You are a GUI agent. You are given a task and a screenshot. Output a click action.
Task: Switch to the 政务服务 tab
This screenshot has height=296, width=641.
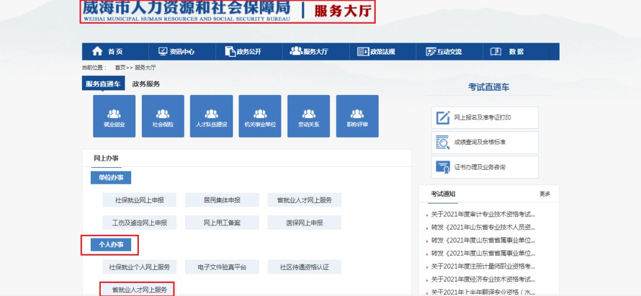[x=146, y=84]
